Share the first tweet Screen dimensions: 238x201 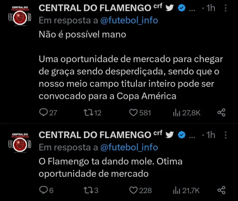pyautogui.click(x=221, y=113)
